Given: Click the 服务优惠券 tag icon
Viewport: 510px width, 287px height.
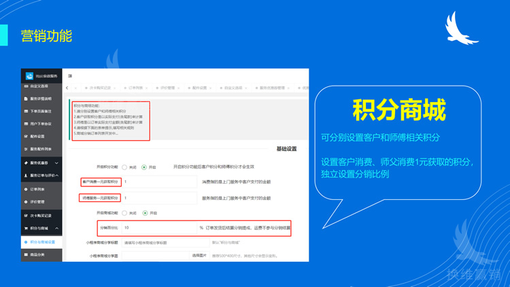Looking at the screenshot, I should click(x=26, y=163).
